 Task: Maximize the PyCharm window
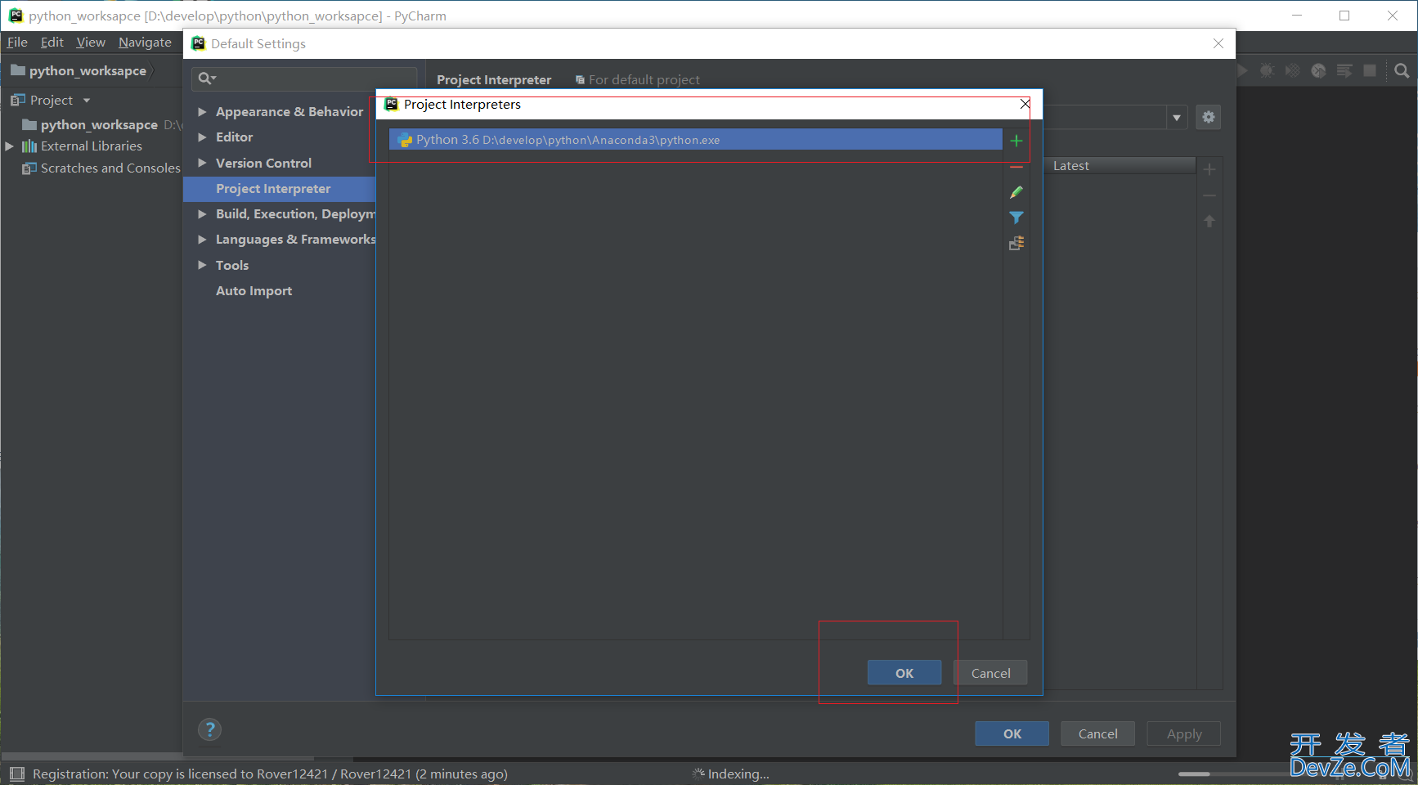pyautogui.click(x=1344, y=16)
